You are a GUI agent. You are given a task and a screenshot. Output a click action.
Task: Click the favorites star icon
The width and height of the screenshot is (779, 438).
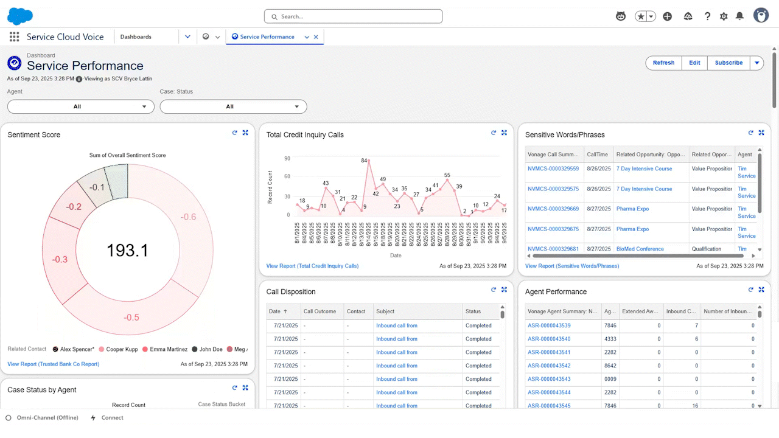641,16
